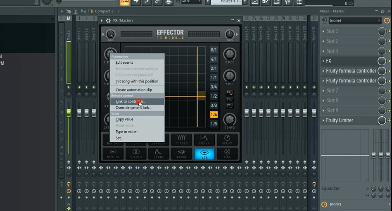The width and height of the screenshot is (392, 211).
Task: Activate the REVERB effect button
Action: click(x=113, y=153)
